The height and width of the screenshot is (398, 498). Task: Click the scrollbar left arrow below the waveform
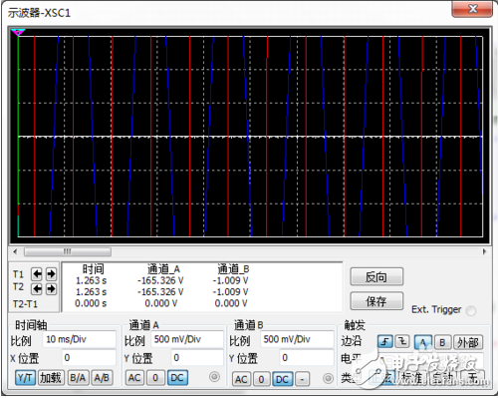coord(15,251)
